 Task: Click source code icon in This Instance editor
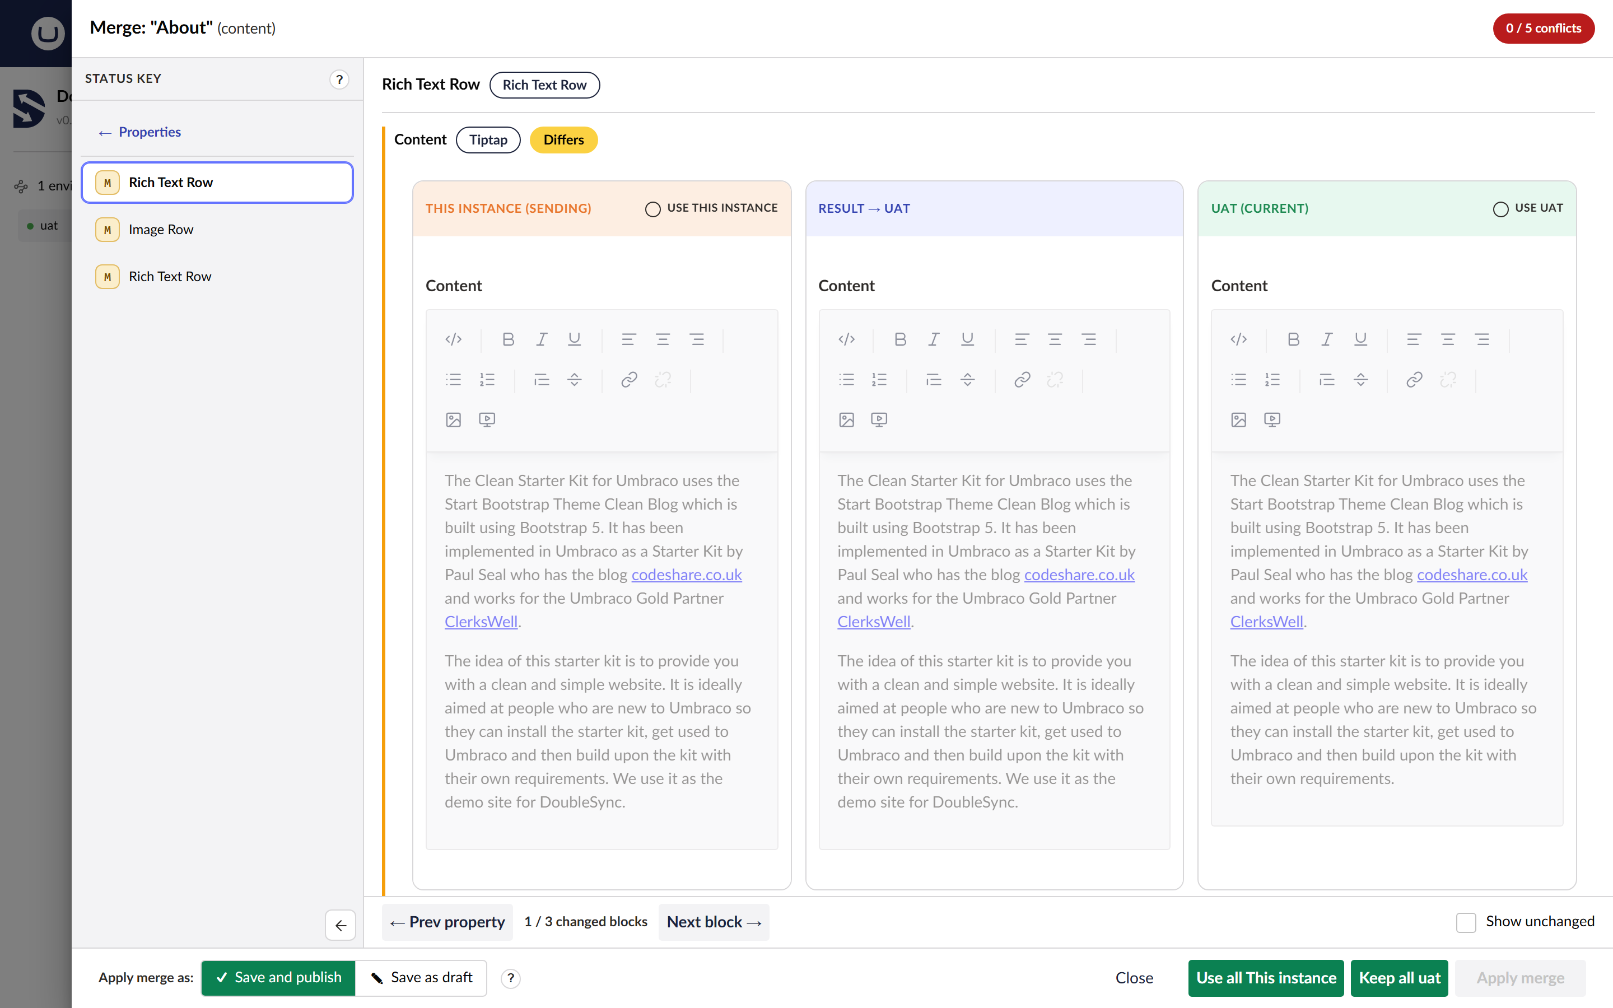453,339
